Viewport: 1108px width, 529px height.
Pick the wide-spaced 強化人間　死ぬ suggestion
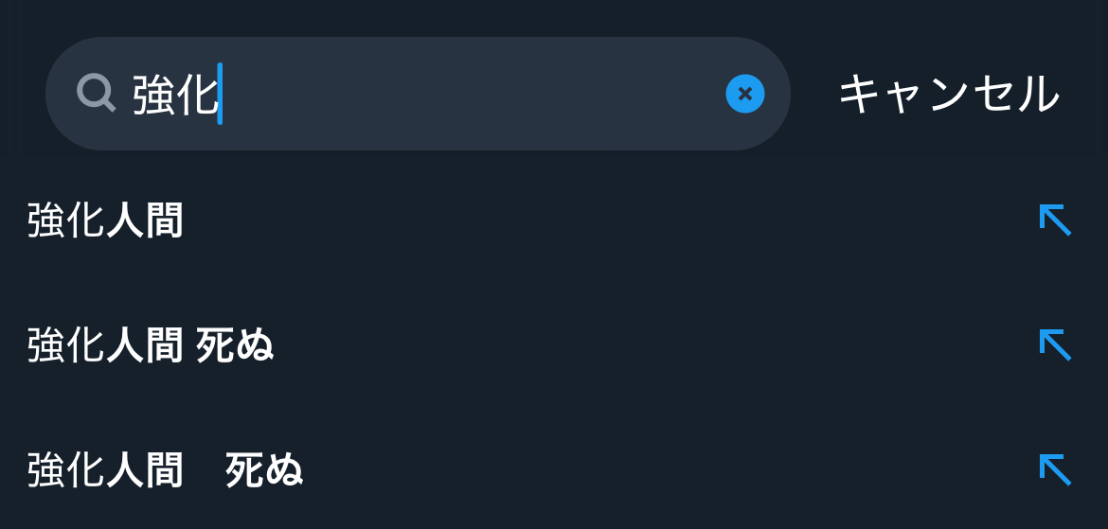[165, 470]
